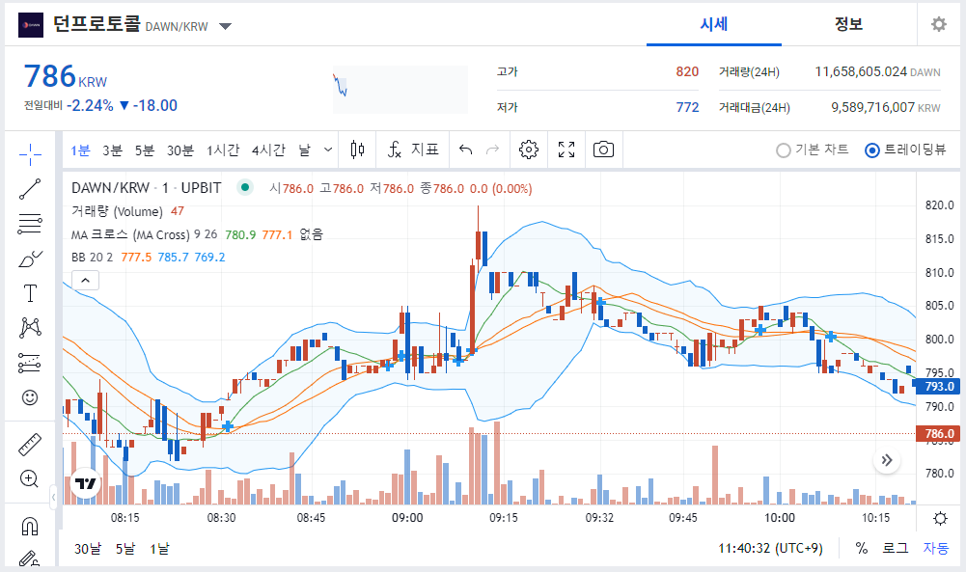
Task: Select the crosshair cursor tool
Action: click(x=30, y=154)
